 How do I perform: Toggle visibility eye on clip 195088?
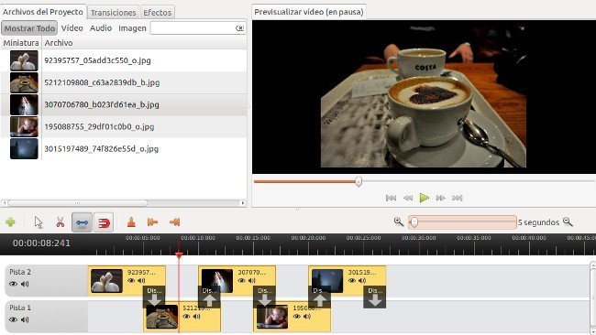[297, 317]
